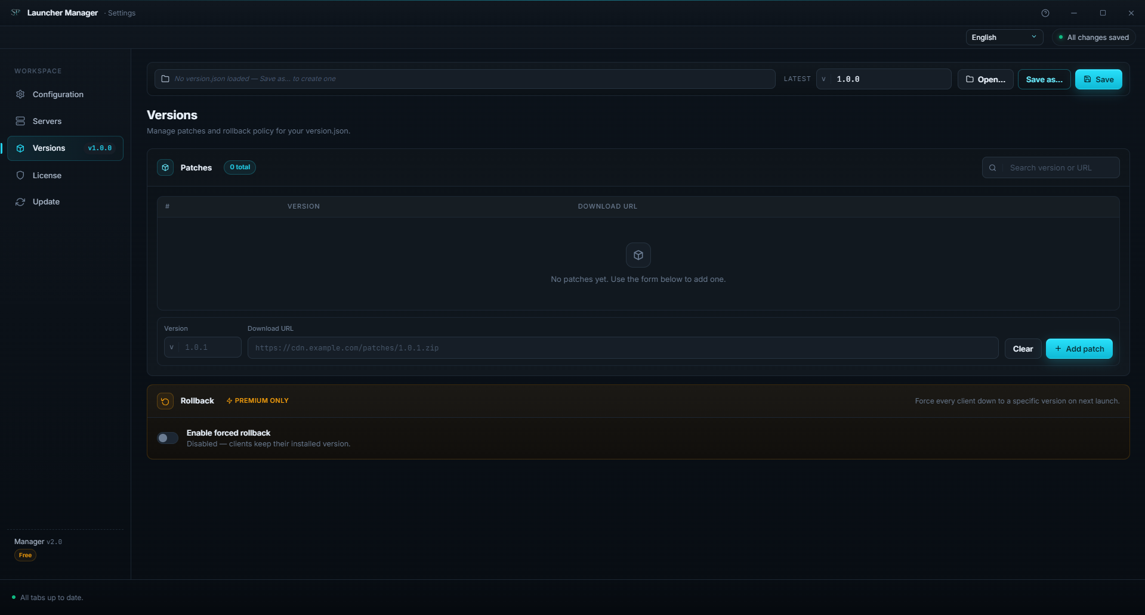This screenshot has width=1145, height=615.
Task: Click the Clear button
Action: pos(1023,349)
